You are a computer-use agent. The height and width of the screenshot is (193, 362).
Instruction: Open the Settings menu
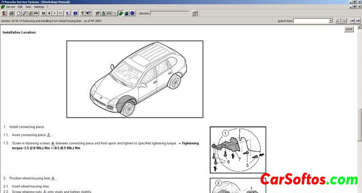(39, 7)
